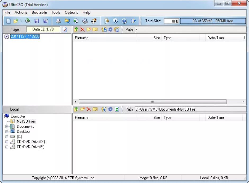Select Desktop in the Local tree
Viewport: 249px width, 183px height.
pyautogui.click(x=23, y=132)
